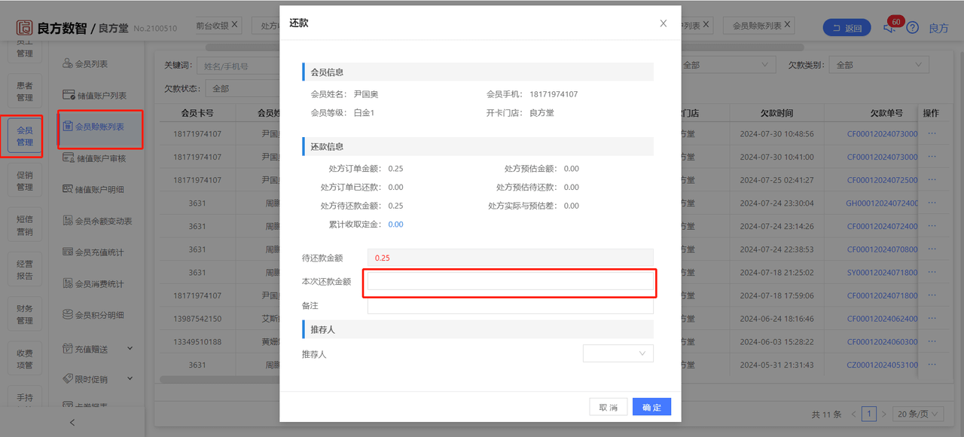Open the 欠款状态 dropdown
This screenshot has height=437, width=964.
tap(243, 88)
